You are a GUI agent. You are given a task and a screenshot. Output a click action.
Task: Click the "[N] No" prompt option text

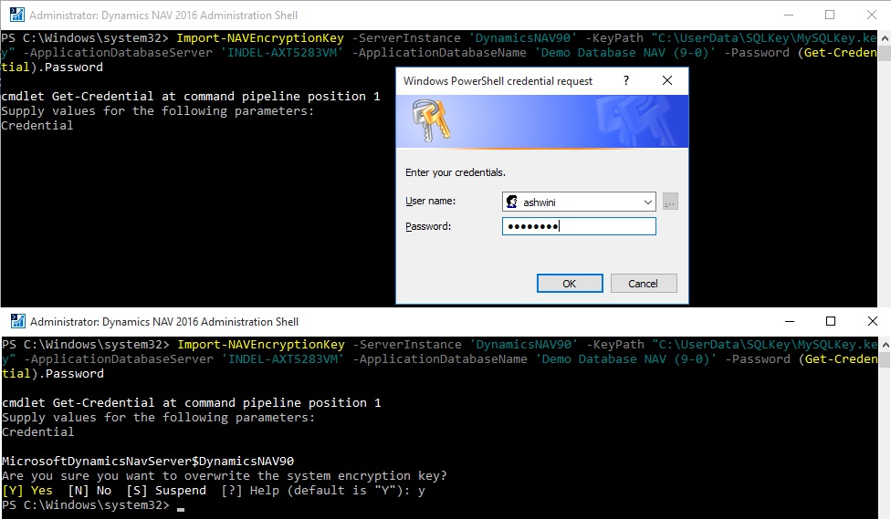[x=89, y=491]
